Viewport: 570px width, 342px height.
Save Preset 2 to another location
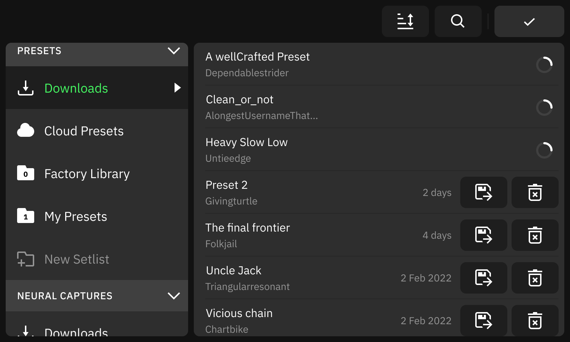point(483,192)
